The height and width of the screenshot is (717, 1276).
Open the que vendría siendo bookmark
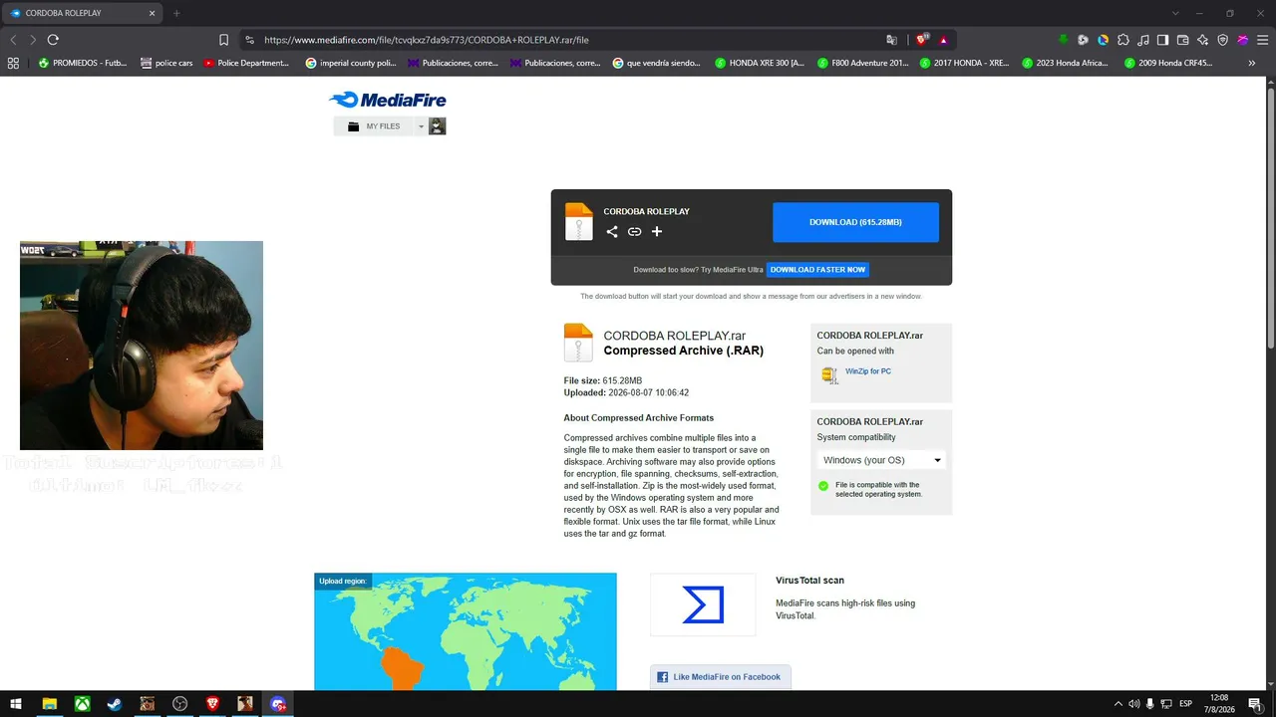657,63
